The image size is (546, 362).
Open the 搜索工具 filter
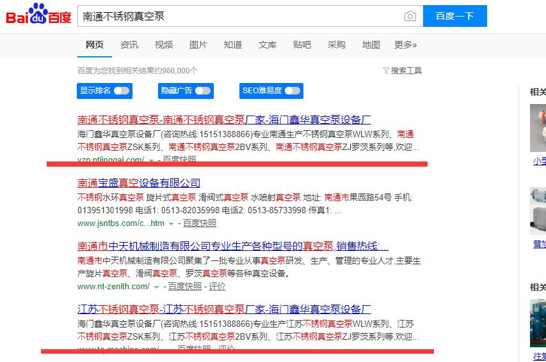click(402, 71)
